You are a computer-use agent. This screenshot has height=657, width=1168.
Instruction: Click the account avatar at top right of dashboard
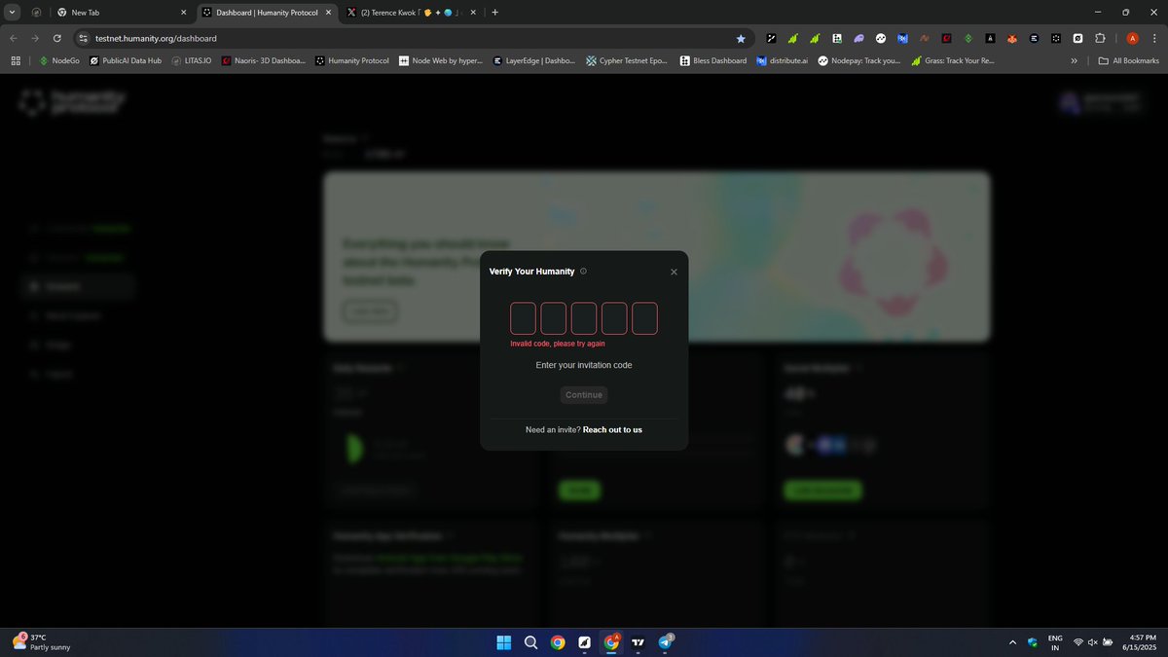point(1069,102)
